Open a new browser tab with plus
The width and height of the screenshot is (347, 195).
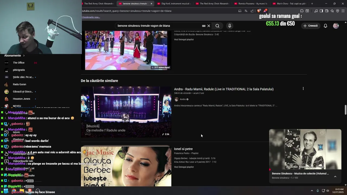(x=312, y=4)
